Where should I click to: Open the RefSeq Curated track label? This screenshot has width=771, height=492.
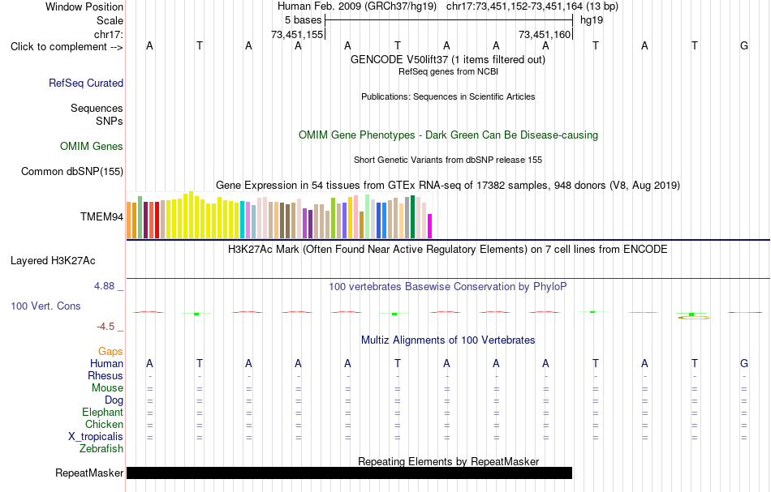tap(86, 83)
